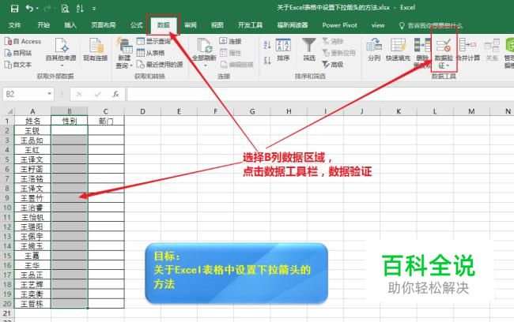Switch to the 插入 ribbon tab
Screen dimensions: 514x322
click(x=70, y=25)
